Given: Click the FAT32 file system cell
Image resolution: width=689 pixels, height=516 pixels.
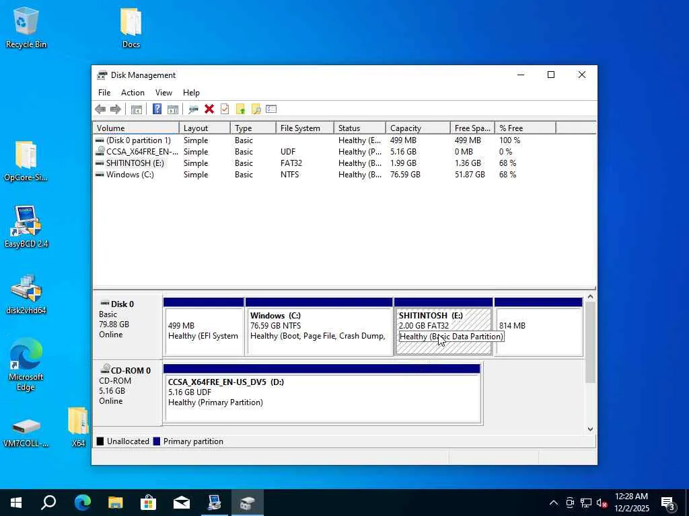Looking at the screenshot, I should point(291,163).
